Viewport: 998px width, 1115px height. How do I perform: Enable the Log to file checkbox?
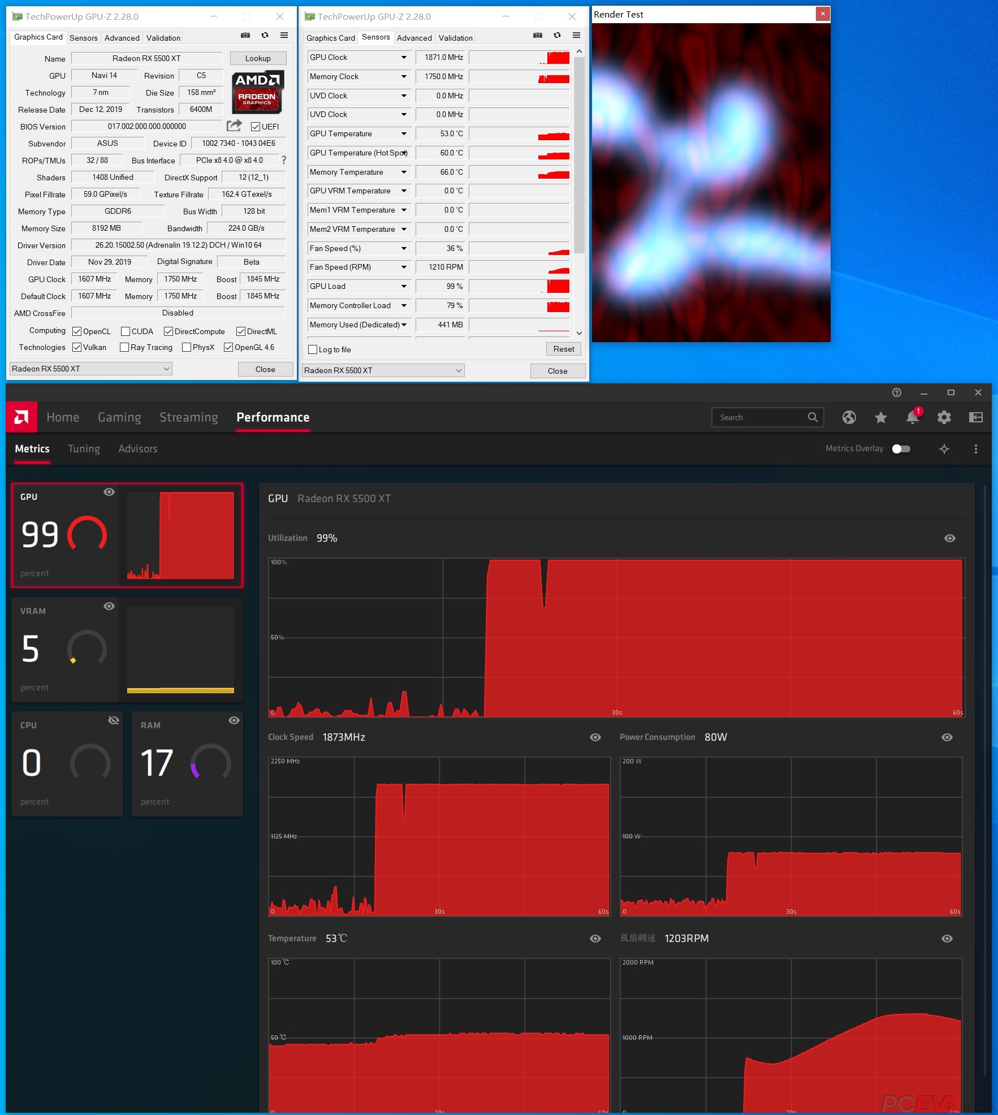[x=313, y=349]
